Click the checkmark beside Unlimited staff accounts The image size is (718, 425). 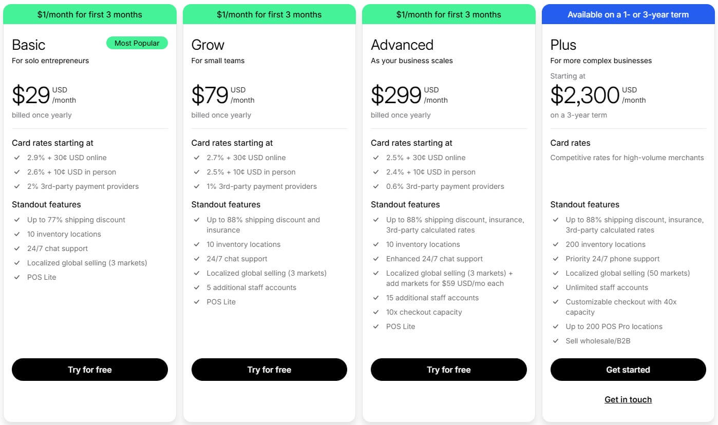(x=556, y=287)
